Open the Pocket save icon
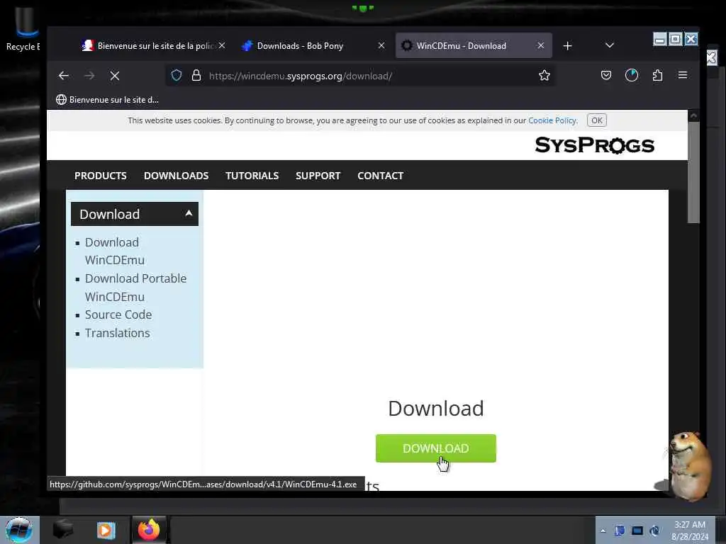Viewport: 726px width, 544px height. tap(606, 75)
